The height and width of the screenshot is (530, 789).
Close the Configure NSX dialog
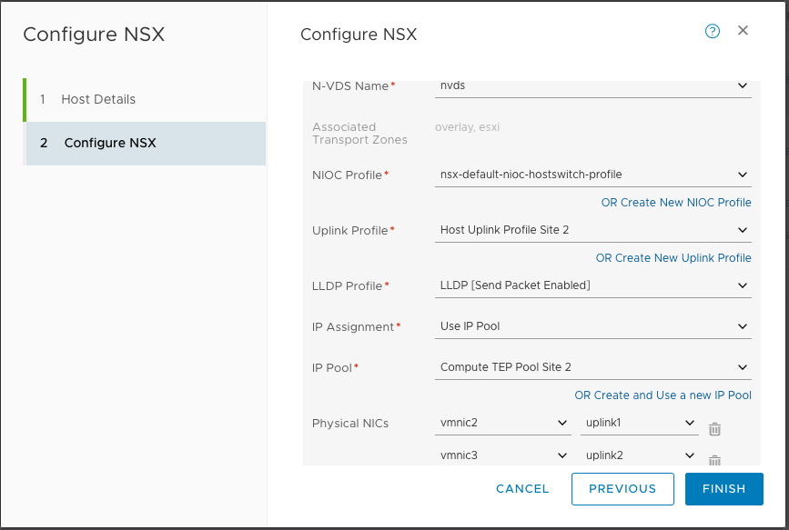(743, 31)
